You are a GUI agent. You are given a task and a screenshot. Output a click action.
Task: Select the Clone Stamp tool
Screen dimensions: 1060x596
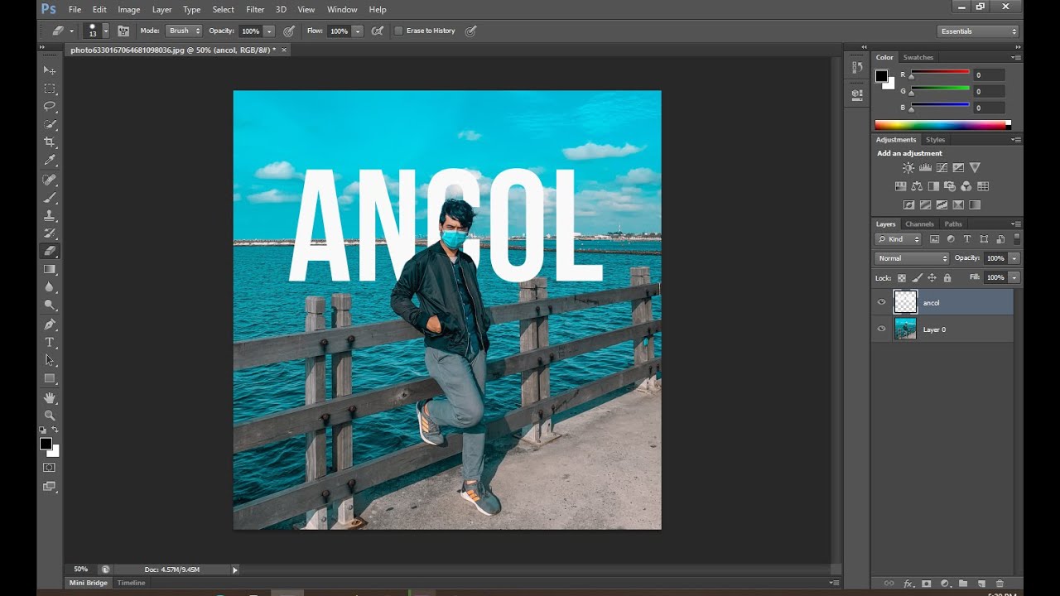pyautogui.click(x=50, y=216)
